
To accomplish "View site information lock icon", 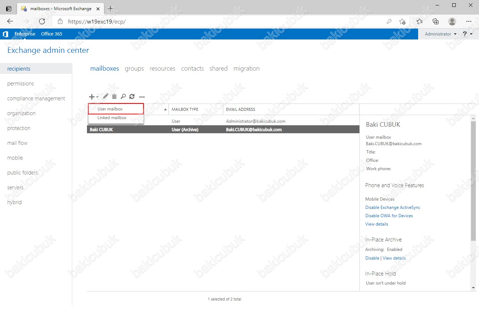I will (x=60, y=21).
